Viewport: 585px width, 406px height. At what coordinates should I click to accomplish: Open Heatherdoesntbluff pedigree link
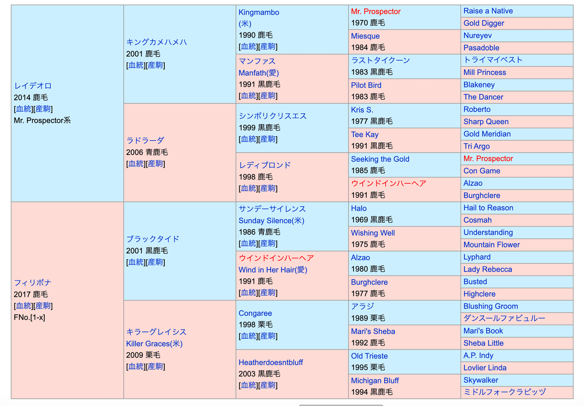coord(271,362)
